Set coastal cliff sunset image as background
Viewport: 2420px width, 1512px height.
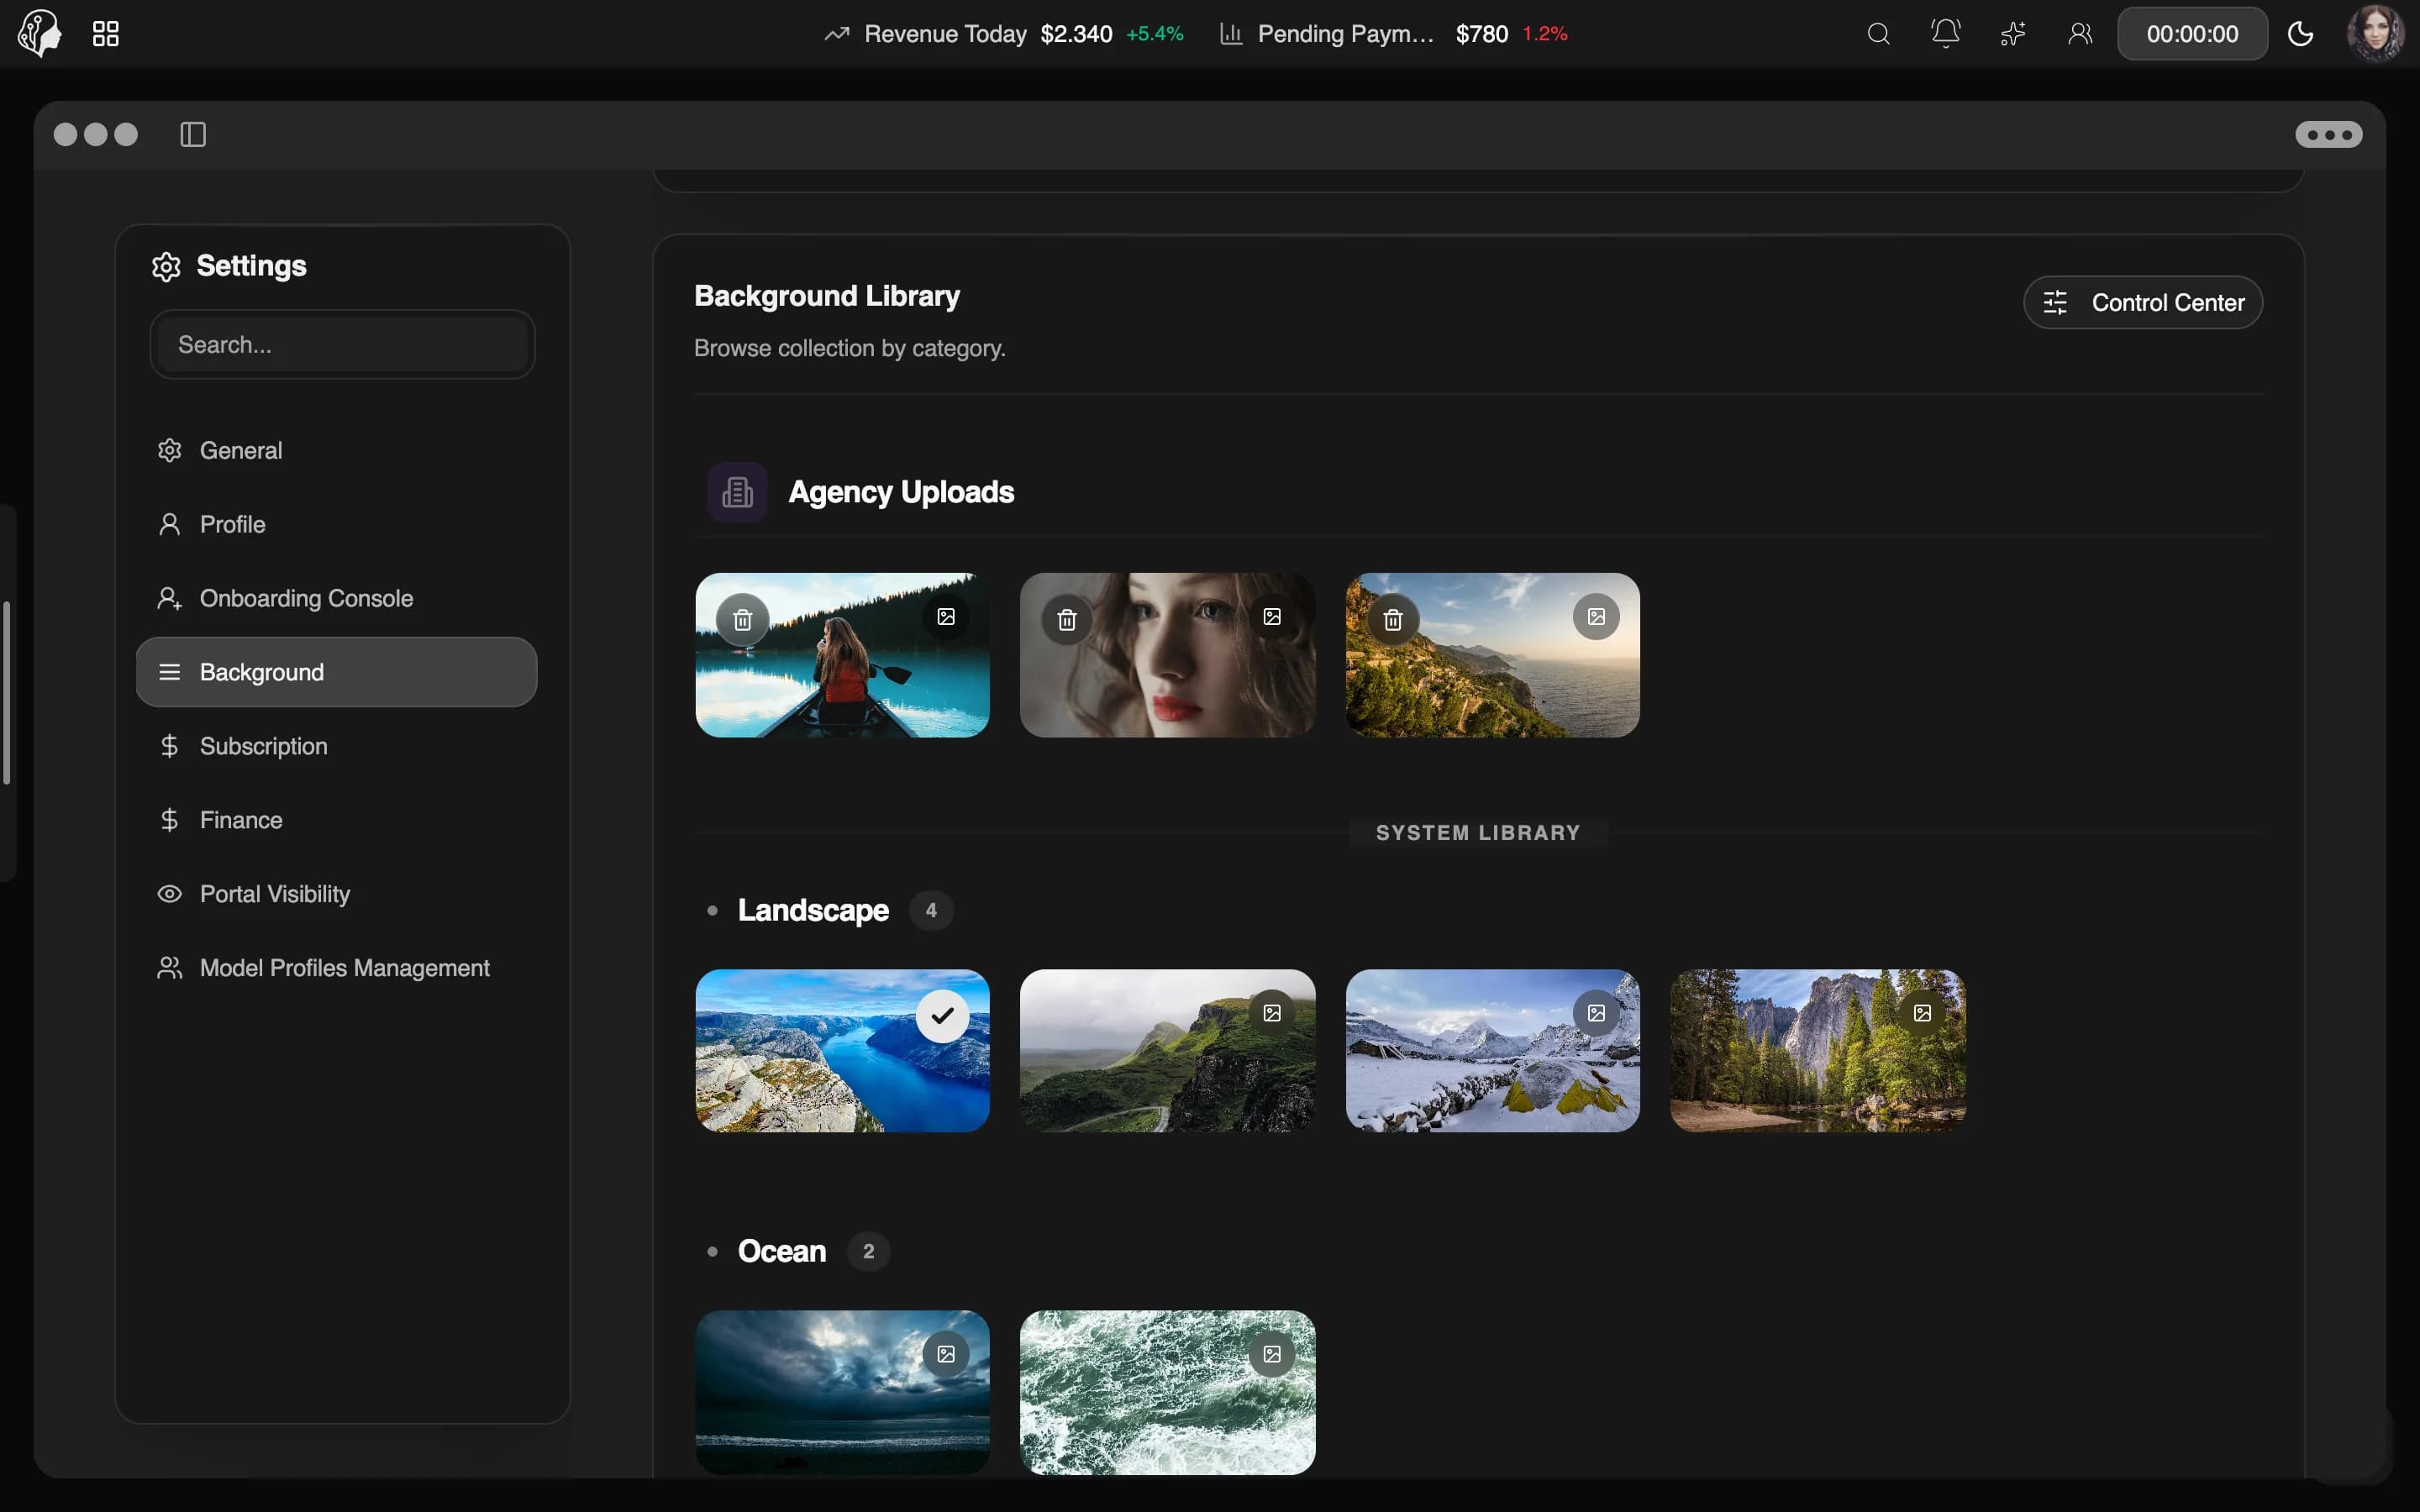point(1597,617)
